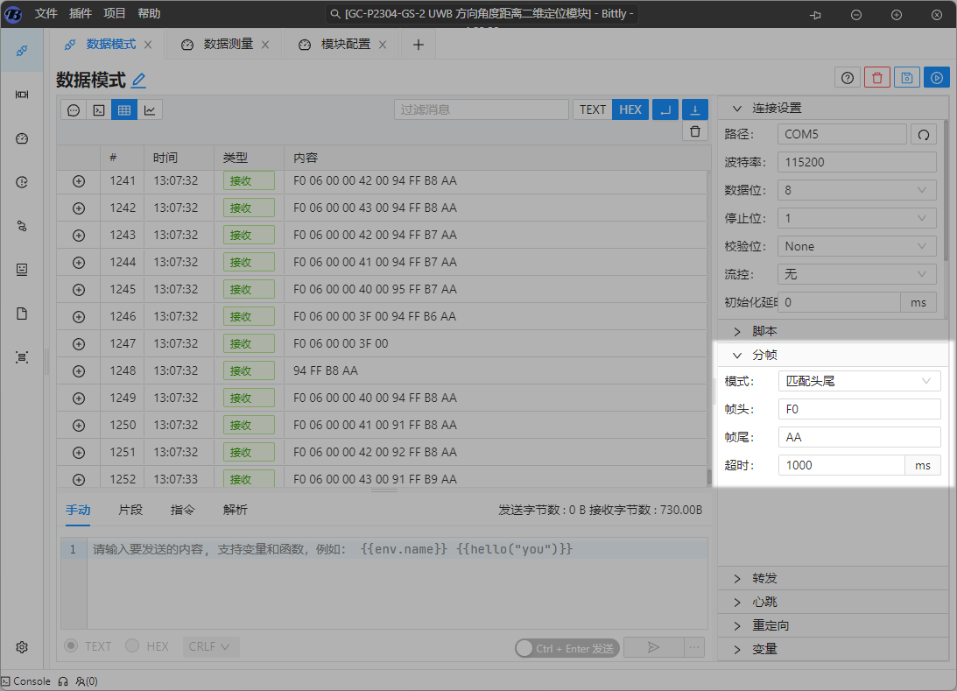
Task: Open the 校验位 None dropdown
Action: [856, 246]
